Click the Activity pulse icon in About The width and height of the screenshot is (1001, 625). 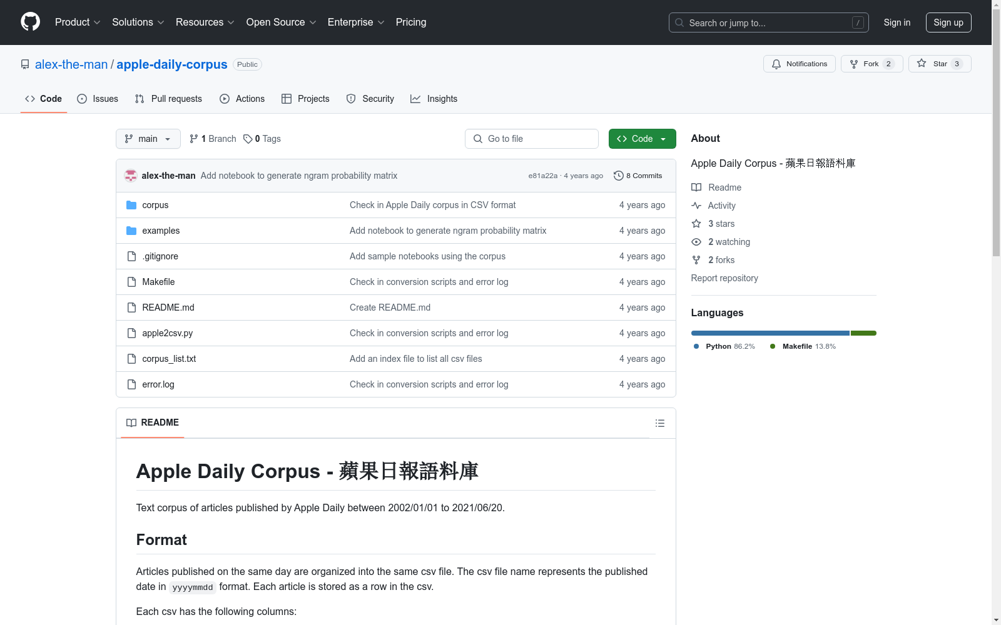(x=696, y=206)
